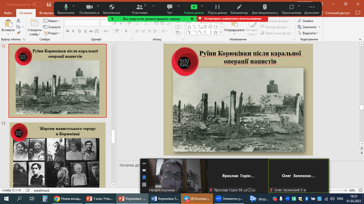Select the triangle shape
Screen dimensions: 364x204
coord(189,27)
